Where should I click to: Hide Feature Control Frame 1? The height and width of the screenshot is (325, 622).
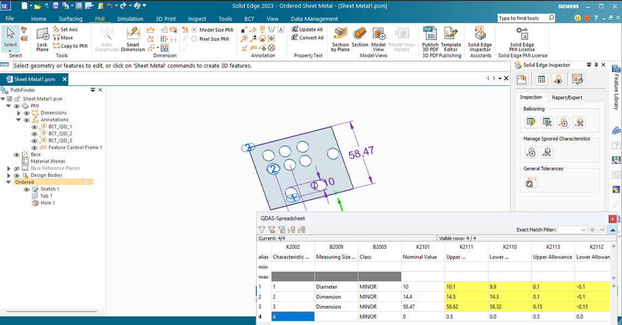pos(34,148)
